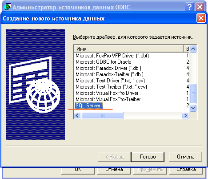This screenshot has width=208, height=179.
Task: Select Microsoft Text Driver (*.txt; *.csv)
Action: (x=110, y=81)
